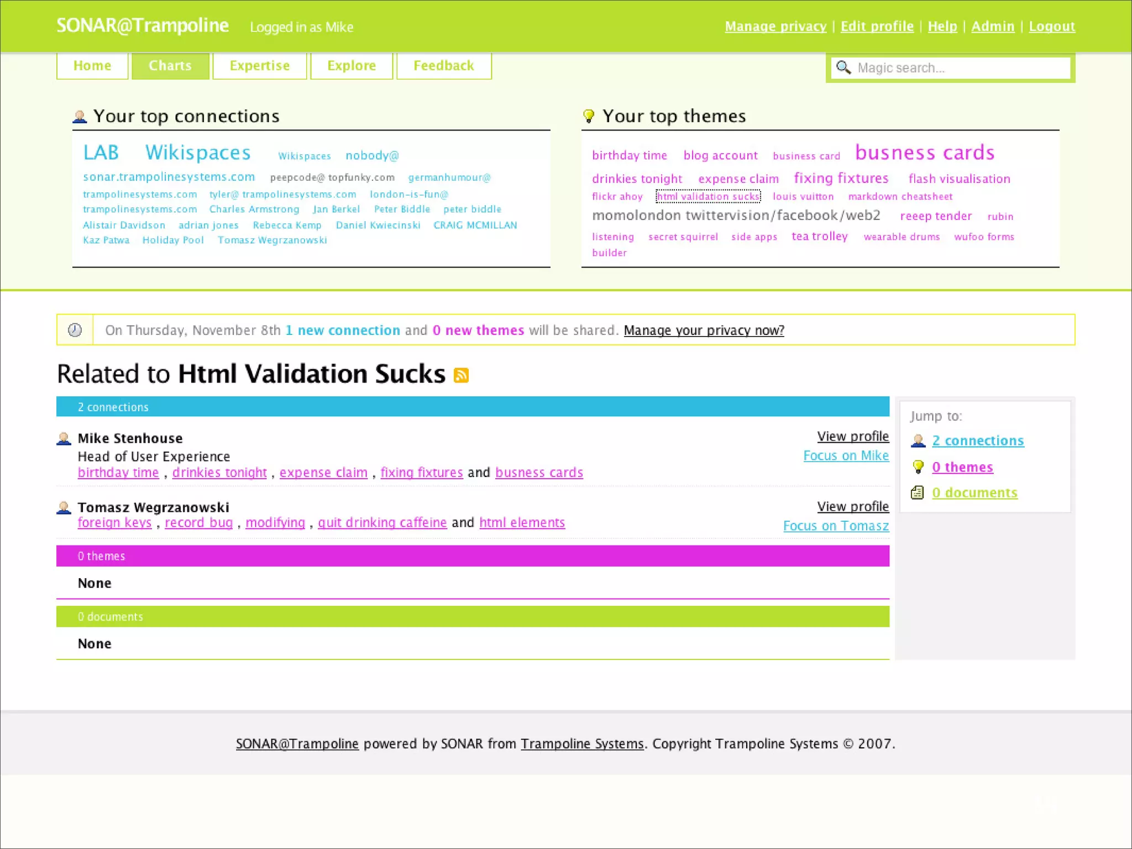Click the clock icon in the notification bar
Screen dimensions: 1132x849
click(x=75, y=330)
